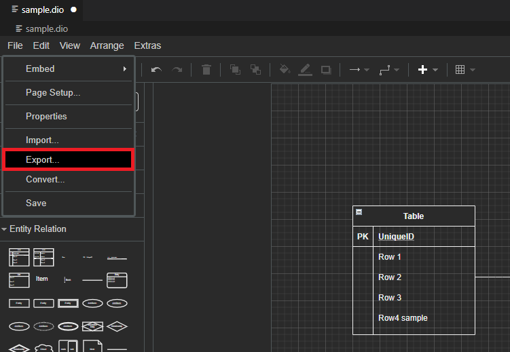The height and width of the screenshot is (352, 510).
Task: Click the To Front icon
Action: [235, 70]
